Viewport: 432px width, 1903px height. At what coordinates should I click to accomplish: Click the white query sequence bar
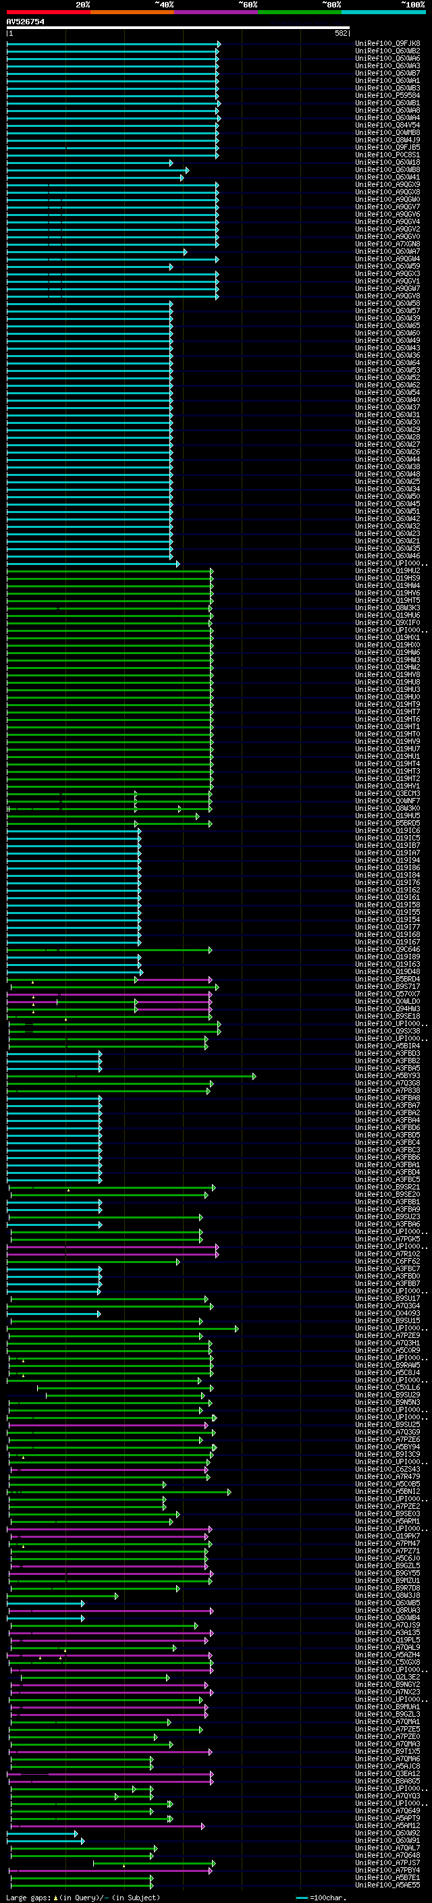[x=178, y=28]
